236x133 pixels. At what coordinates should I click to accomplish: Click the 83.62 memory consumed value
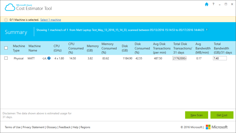(x=106, y=58)
